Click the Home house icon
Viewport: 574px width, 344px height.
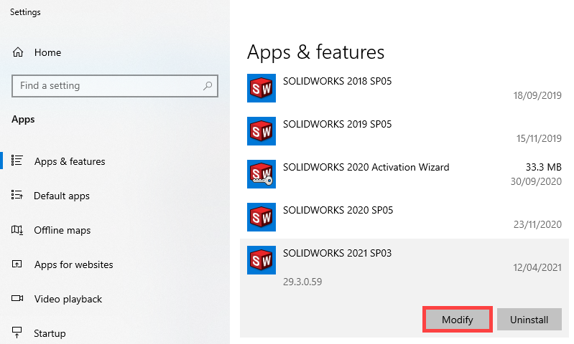[x=18, y=52]
